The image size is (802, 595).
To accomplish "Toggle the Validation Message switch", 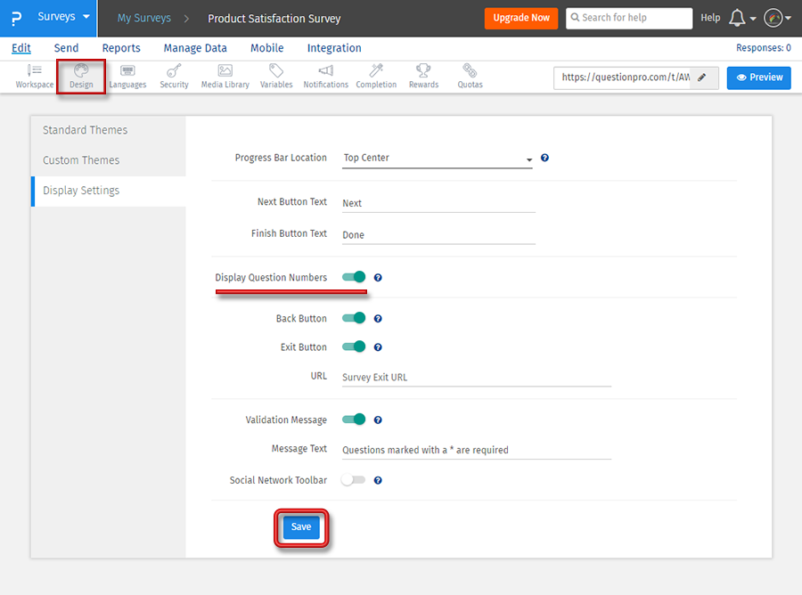I will pyautogui.click(x=354, y=420).
